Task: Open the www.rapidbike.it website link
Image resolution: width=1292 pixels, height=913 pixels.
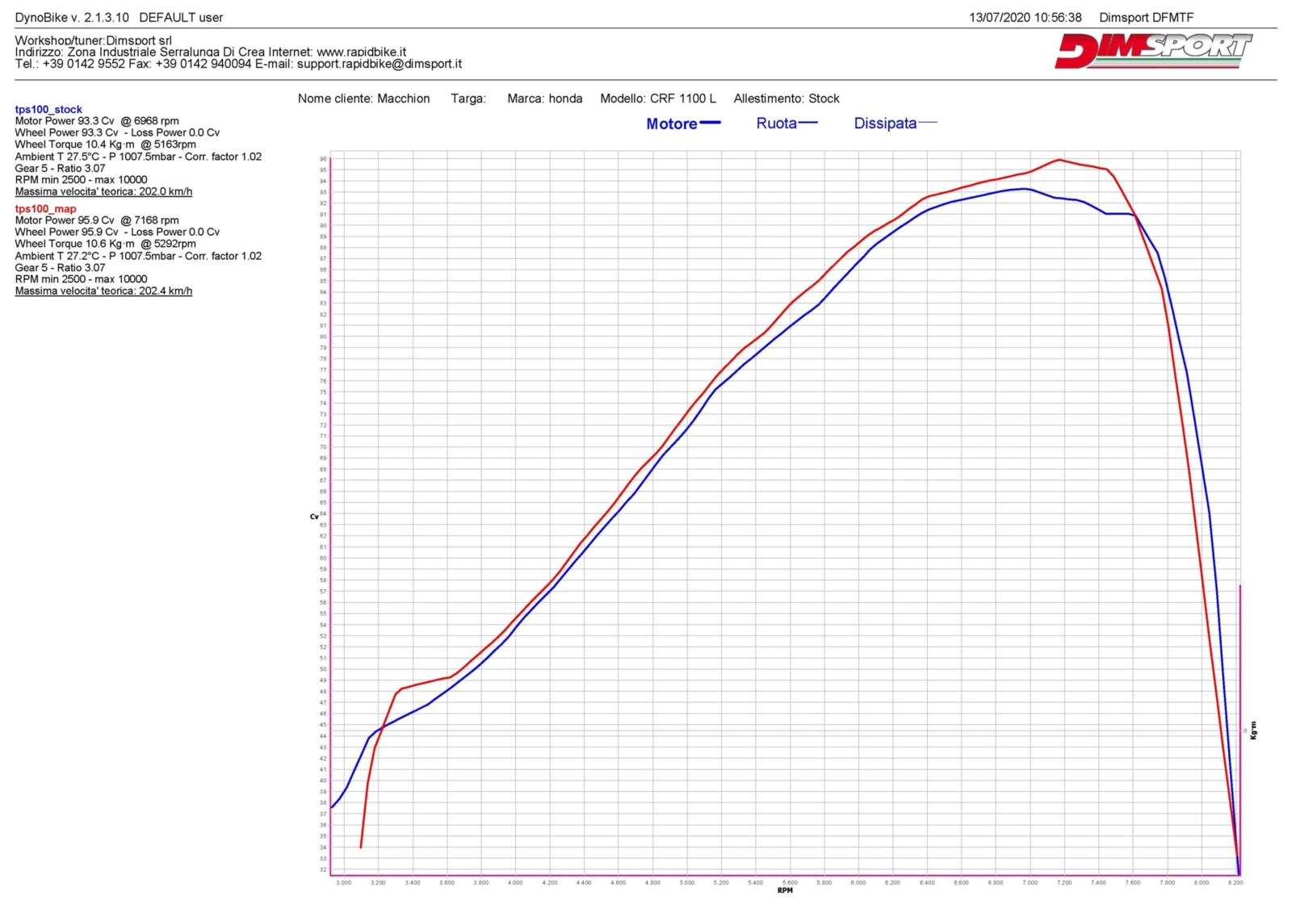Action: coord(361,52)
